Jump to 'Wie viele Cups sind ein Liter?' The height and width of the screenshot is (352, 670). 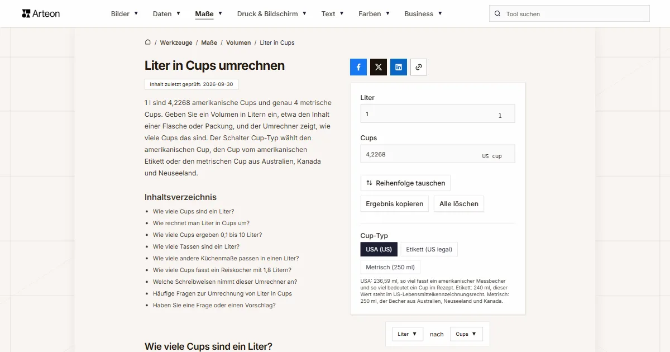point(194,211)
